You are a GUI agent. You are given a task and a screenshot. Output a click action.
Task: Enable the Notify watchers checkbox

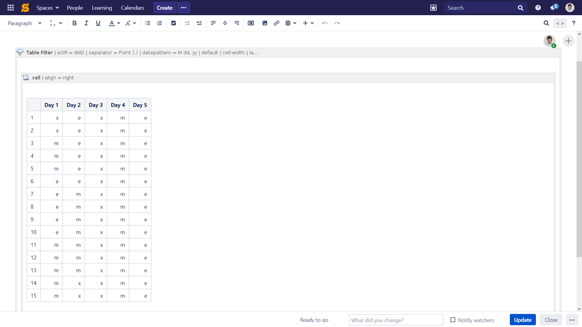click(x=453, y=319)
